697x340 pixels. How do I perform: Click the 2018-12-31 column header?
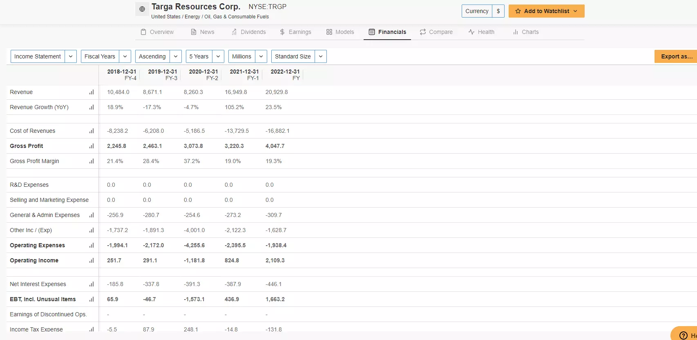click(121, 74)
